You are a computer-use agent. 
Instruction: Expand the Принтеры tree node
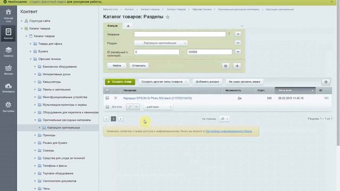[35, 135]
